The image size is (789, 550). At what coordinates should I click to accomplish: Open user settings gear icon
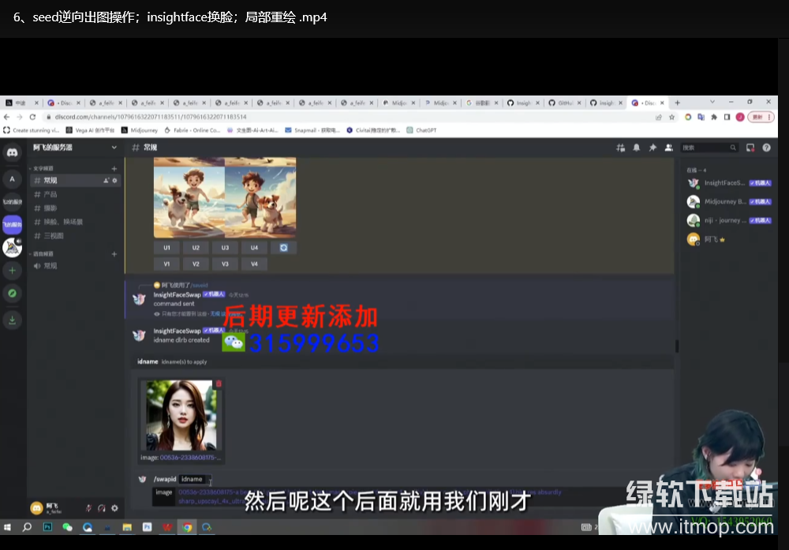pyautogui.click(x=114, y=508)
